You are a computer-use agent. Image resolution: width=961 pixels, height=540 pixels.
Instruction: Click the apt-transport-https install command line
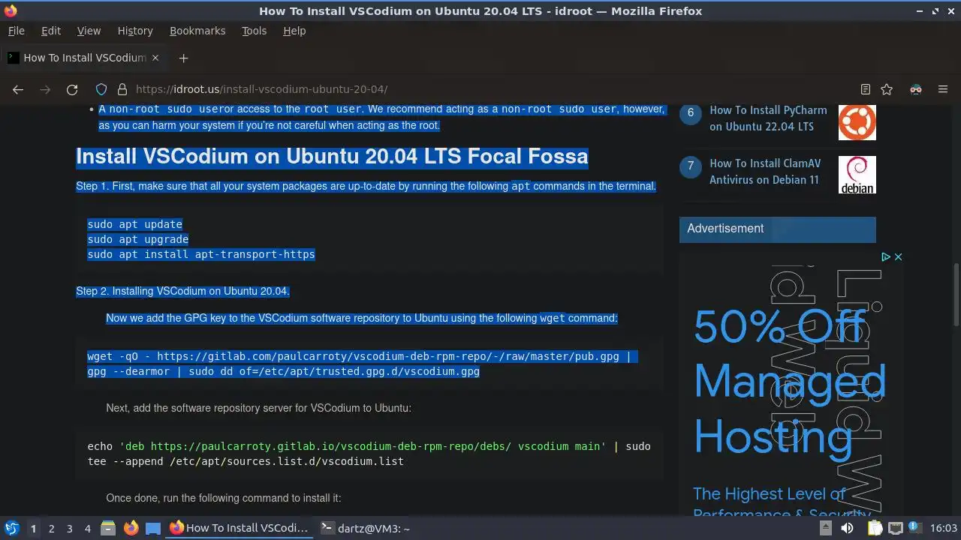pos(201,254)
